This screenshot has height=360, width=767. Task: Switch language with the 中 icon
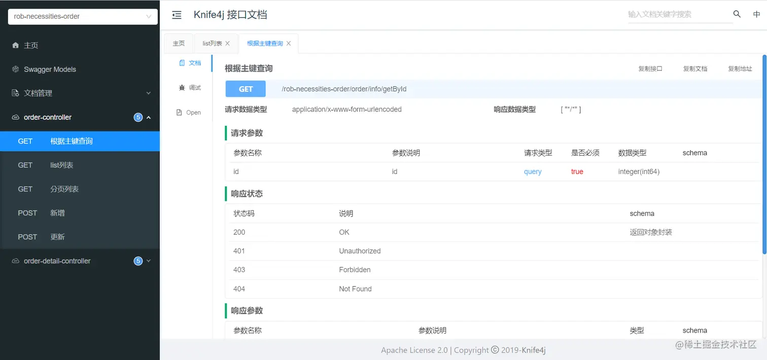756,15
